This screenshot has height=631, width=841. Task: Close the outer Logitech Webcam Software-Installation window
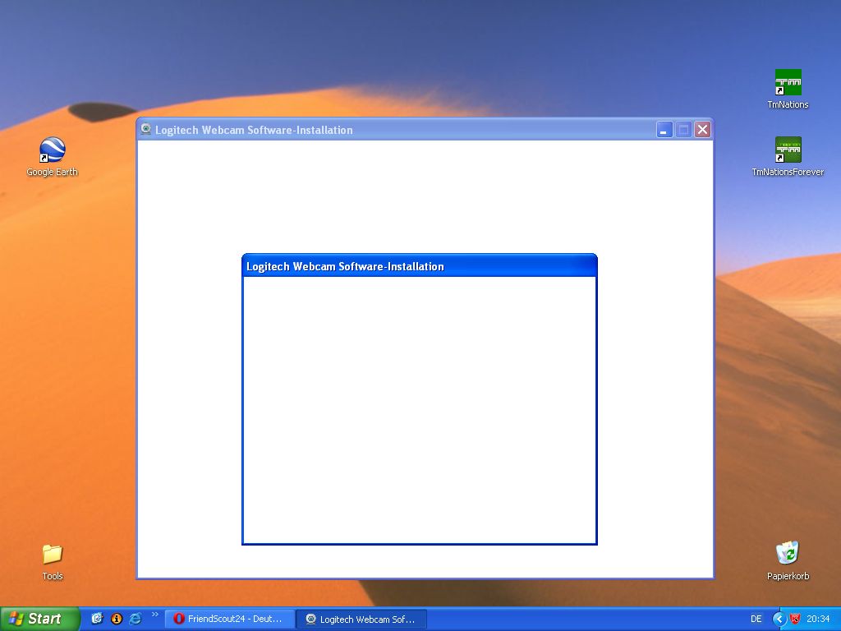[703, 129]
